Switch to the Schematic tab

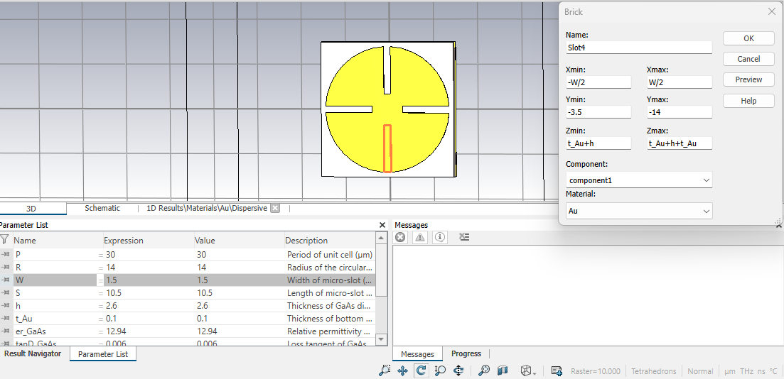pyautogui.click(x=102, y=208)
